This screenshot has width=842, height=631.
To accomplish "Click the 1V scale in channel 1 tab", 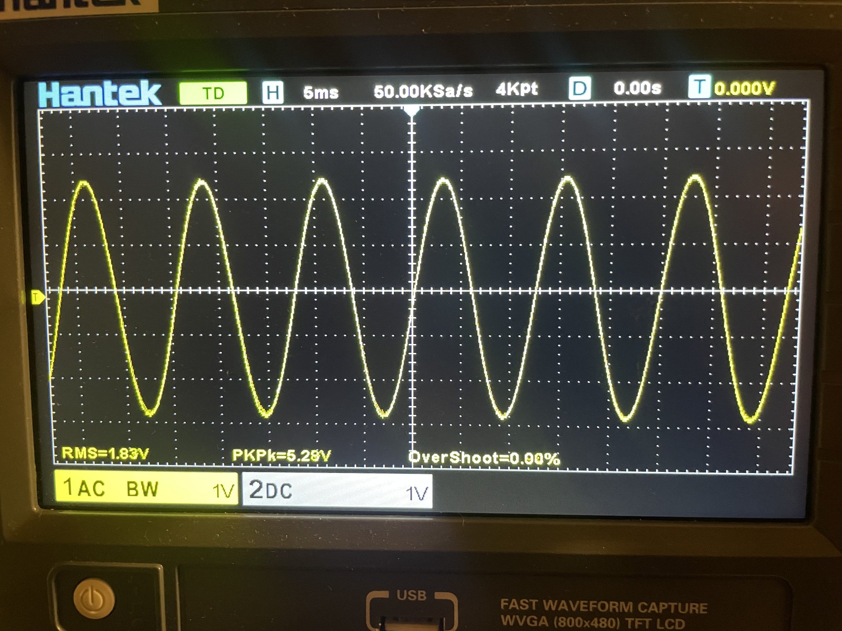I will [223, 491].
